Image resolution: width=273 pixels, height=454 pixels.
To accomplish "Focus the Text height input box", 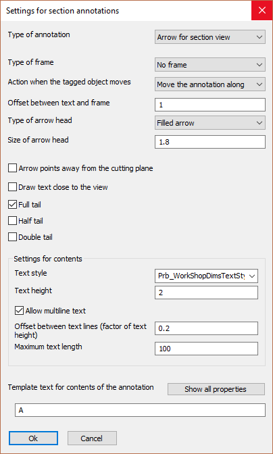I will [x=206, y=293].
